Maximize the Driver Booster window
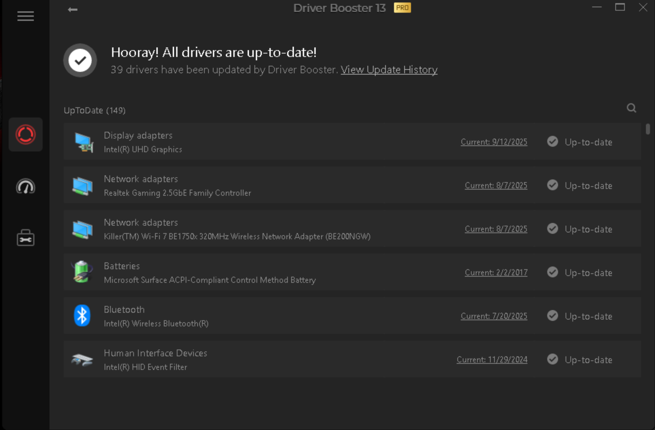Image resolution: width=655 pixels, height=430 pixels. 620,7
